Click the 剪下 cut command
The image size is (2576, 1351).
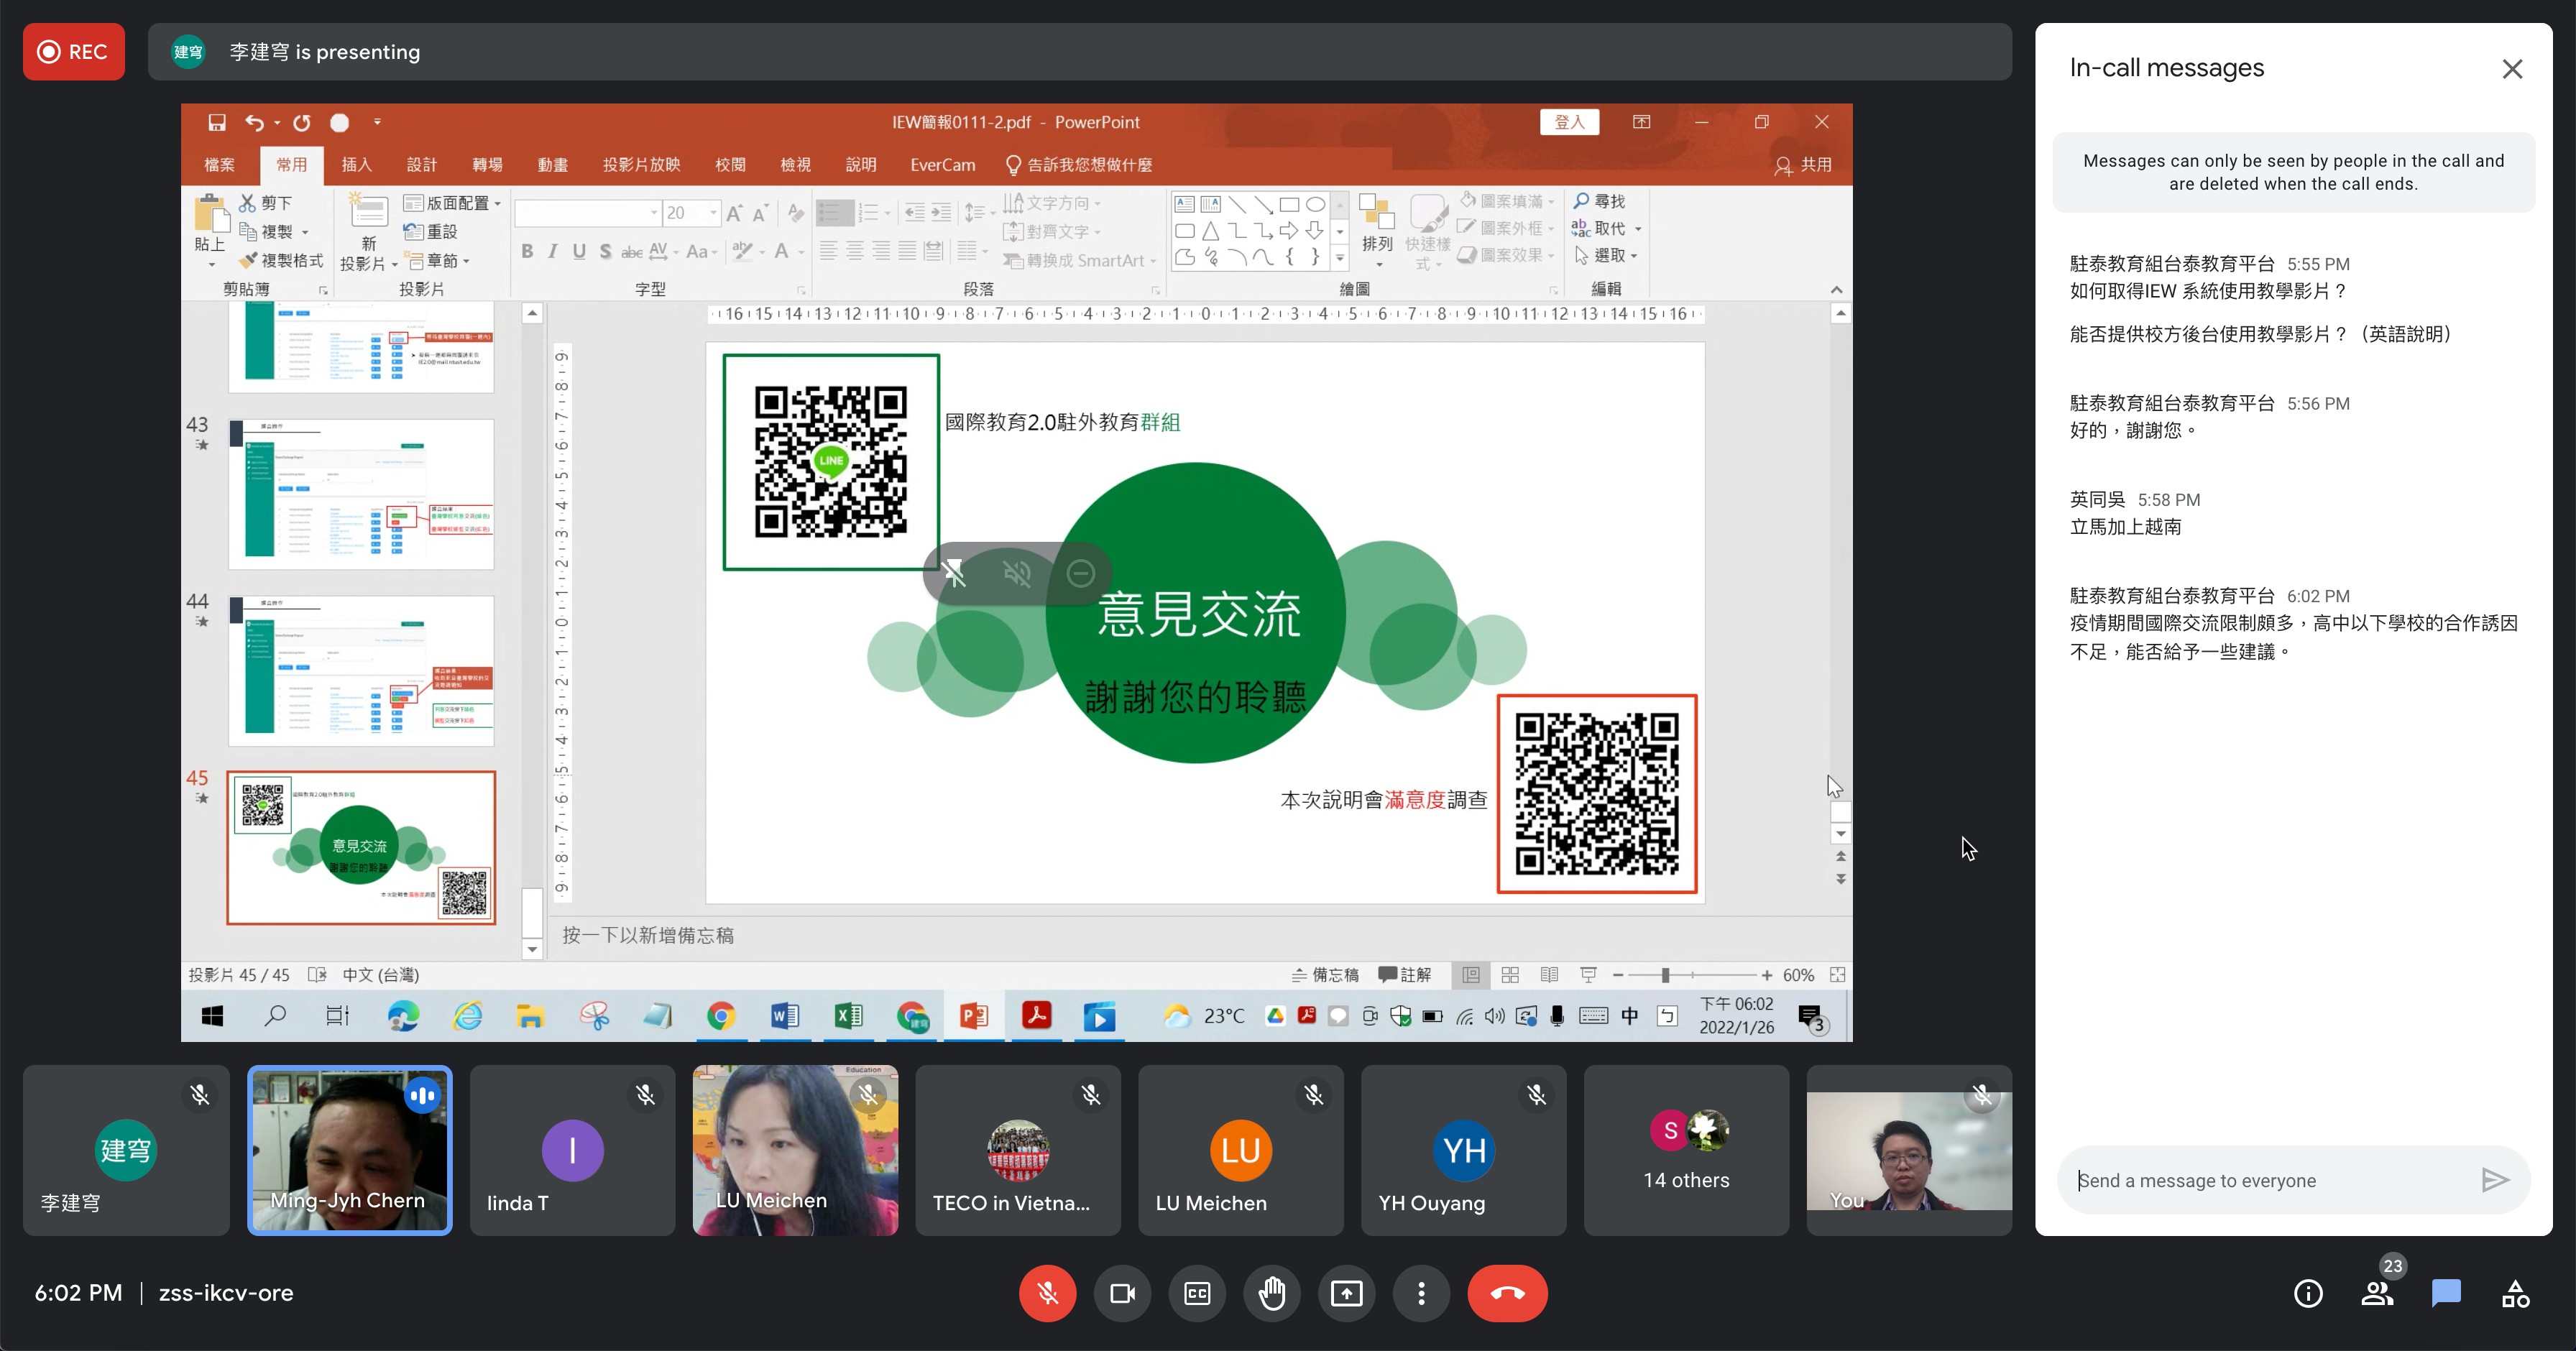(266, 203)
